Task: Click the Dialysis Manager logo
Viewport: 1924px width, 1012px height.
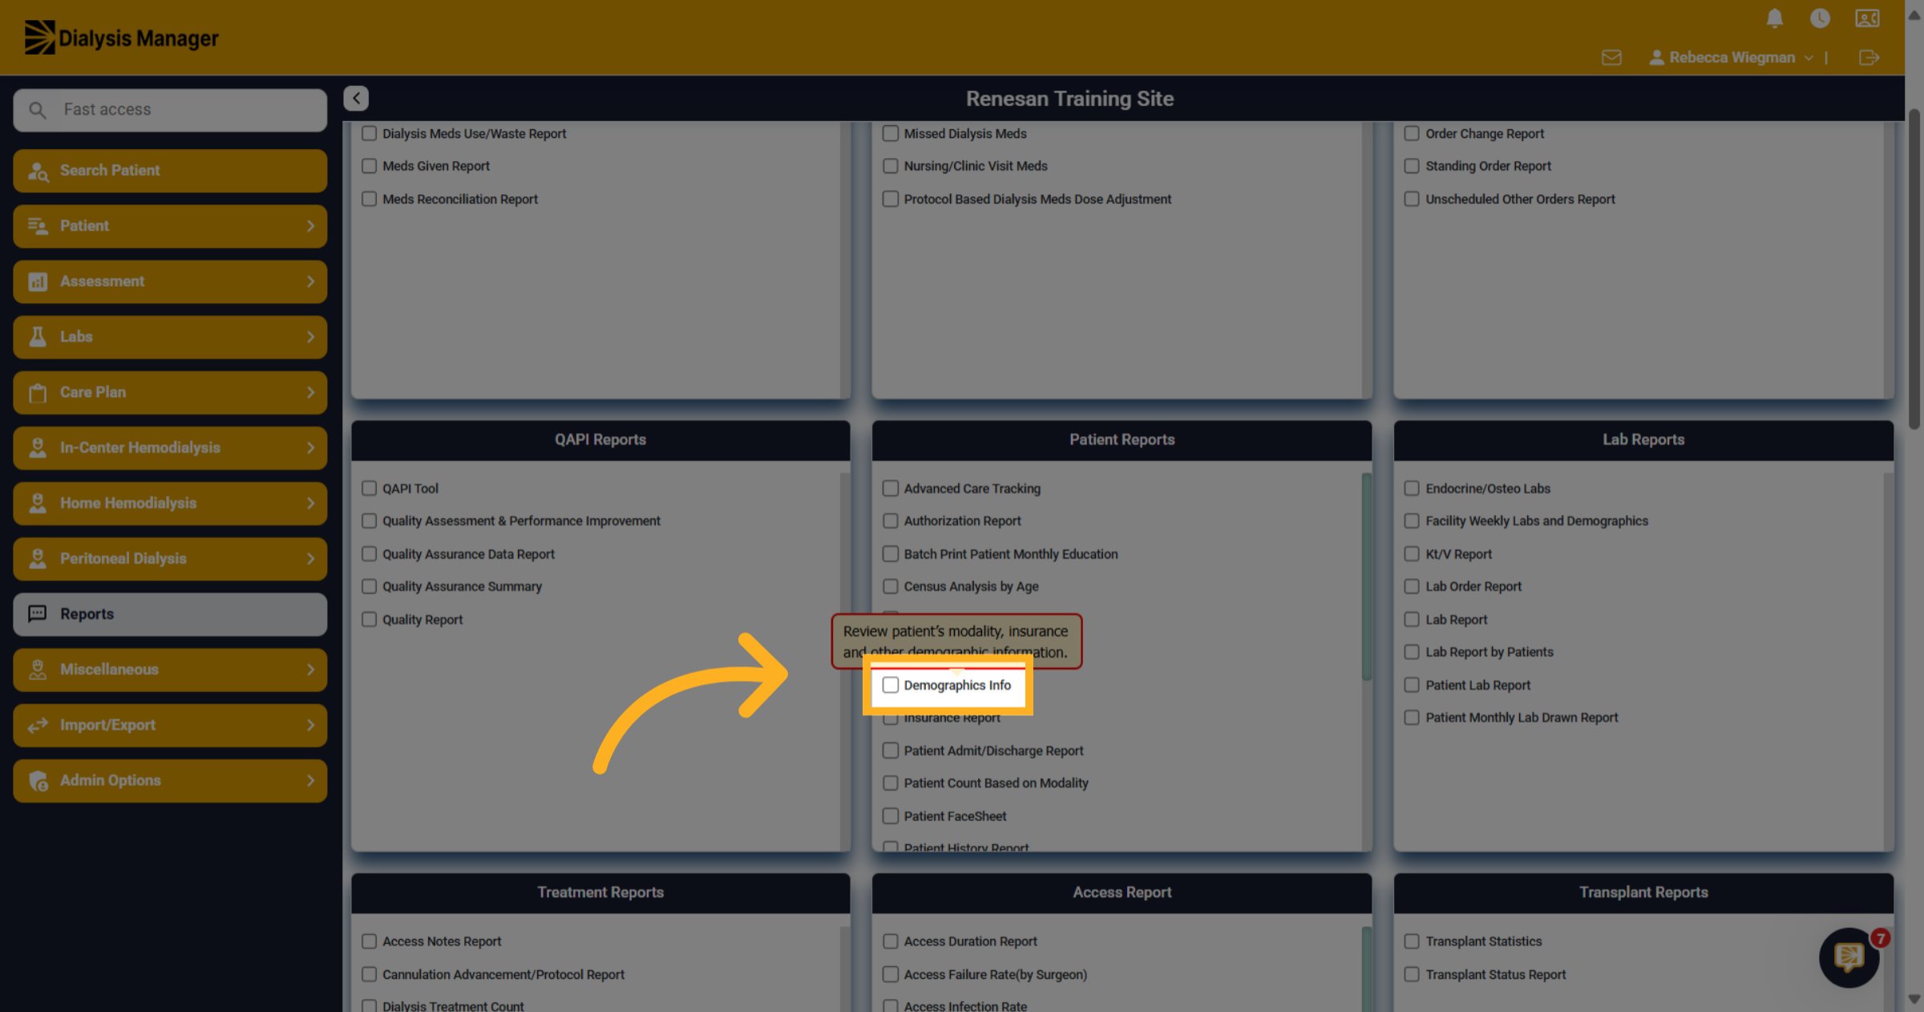Action: click(121, 38)
